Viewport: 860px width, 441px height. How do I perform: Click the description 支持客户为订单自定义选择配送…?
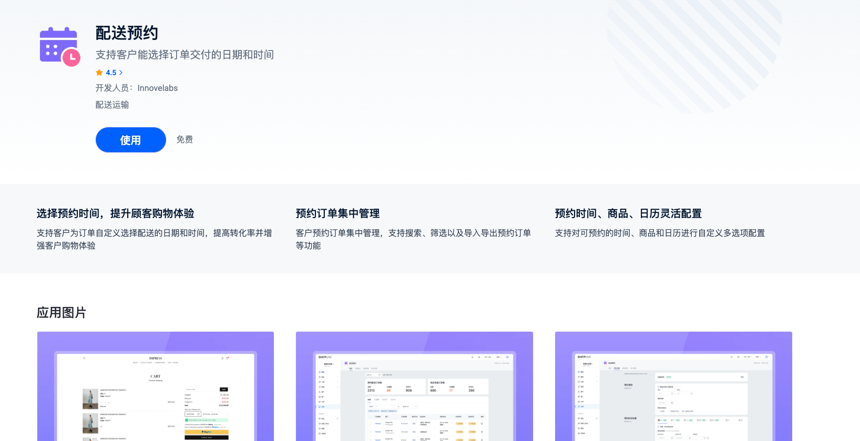[x=155, y=239]
